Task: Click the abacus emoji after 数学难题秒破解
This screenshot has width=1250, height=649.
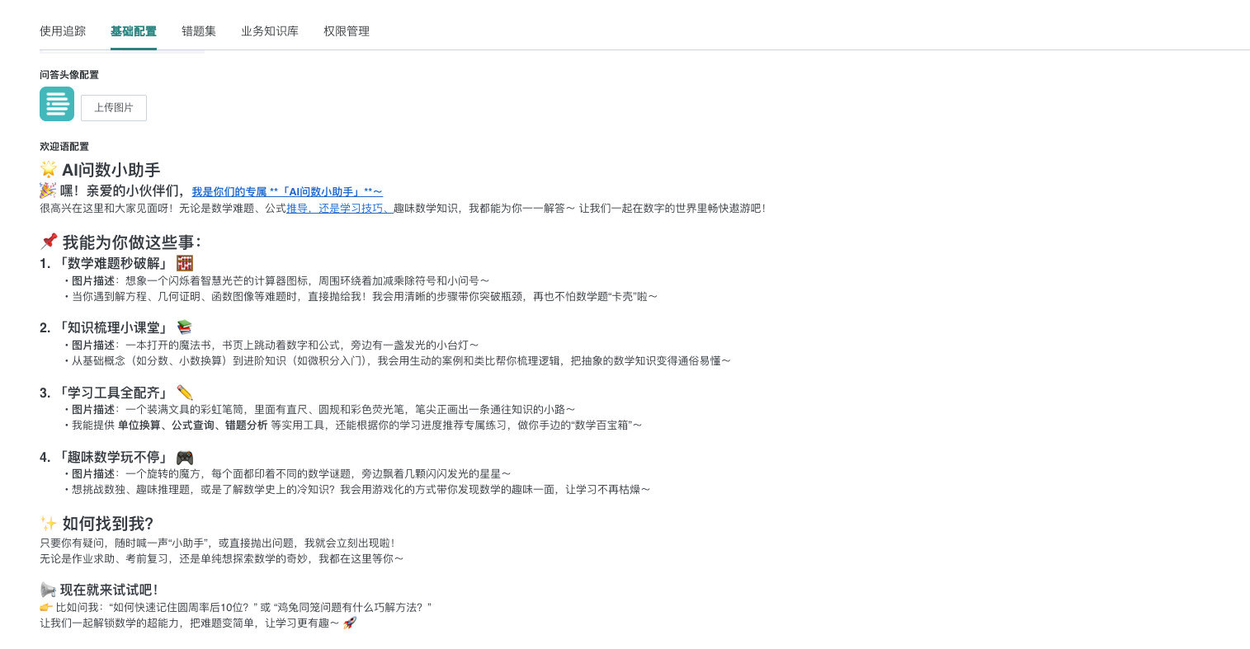Action: (185, 263)
